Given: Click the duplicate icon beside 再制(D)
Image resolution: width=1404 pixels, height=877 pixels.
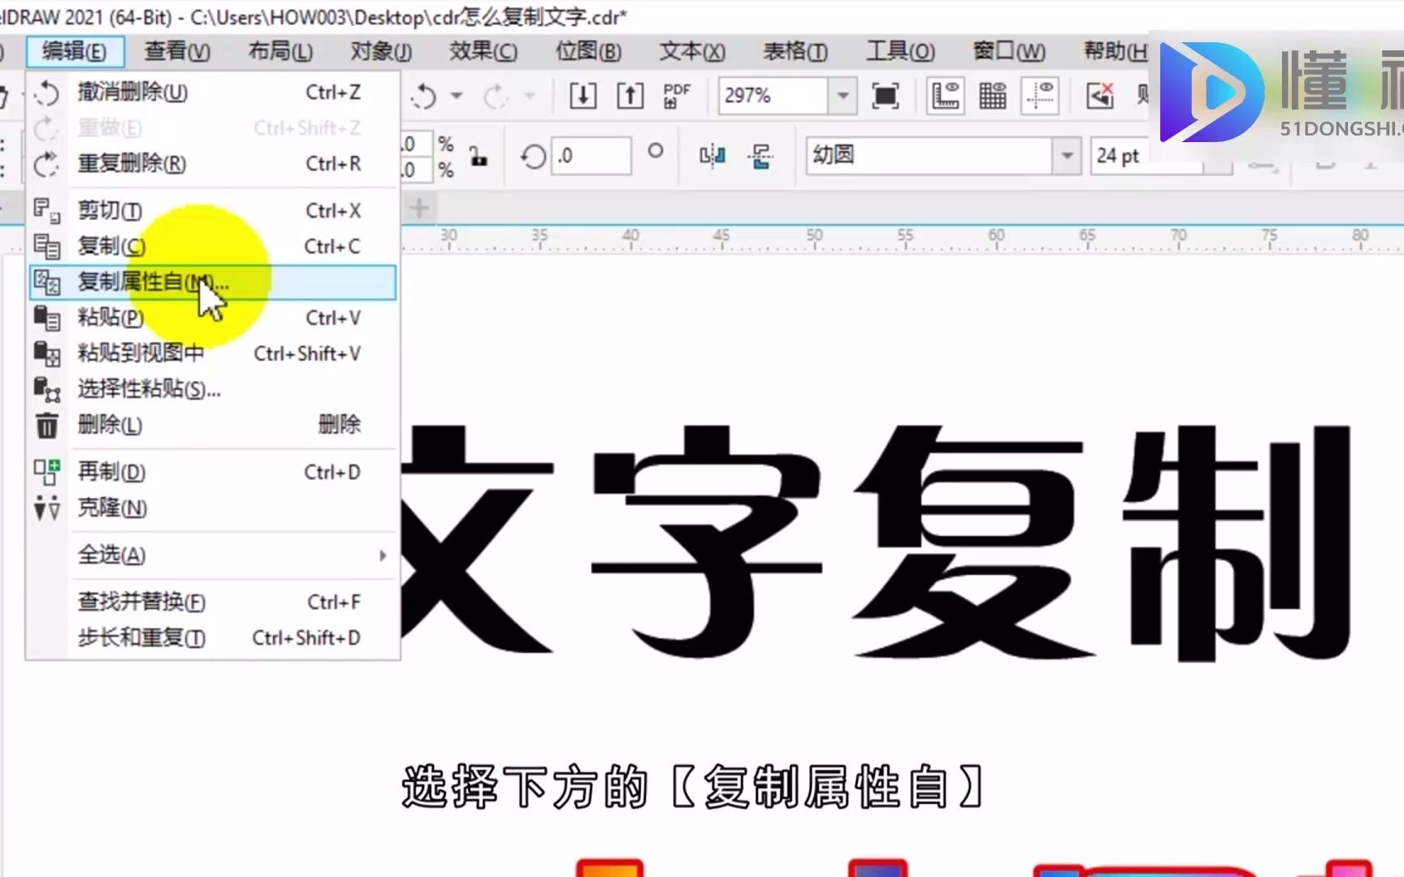Looking at the screenshot, I should 47,472.
